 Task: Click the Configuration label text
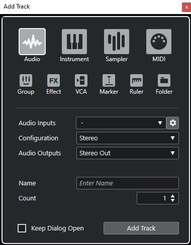pos(38,138)
